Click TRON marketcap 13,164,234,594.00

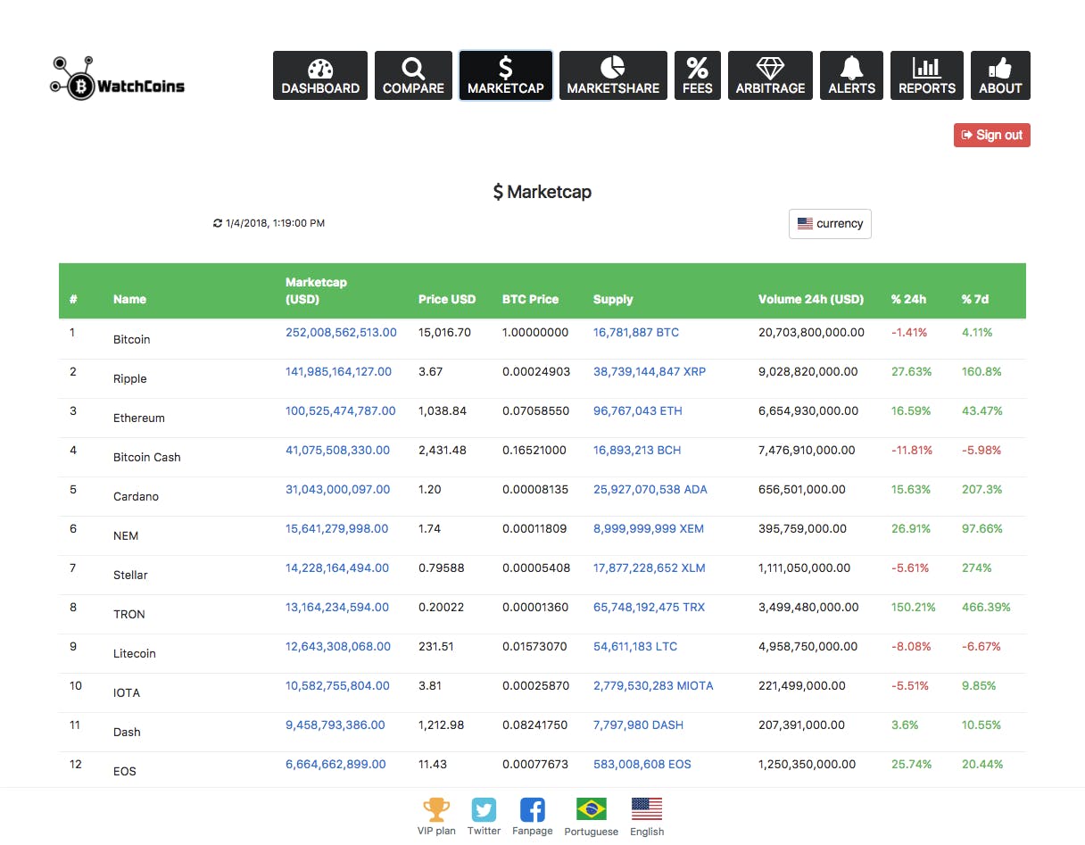pyautogui.click(x=337, y=607)
